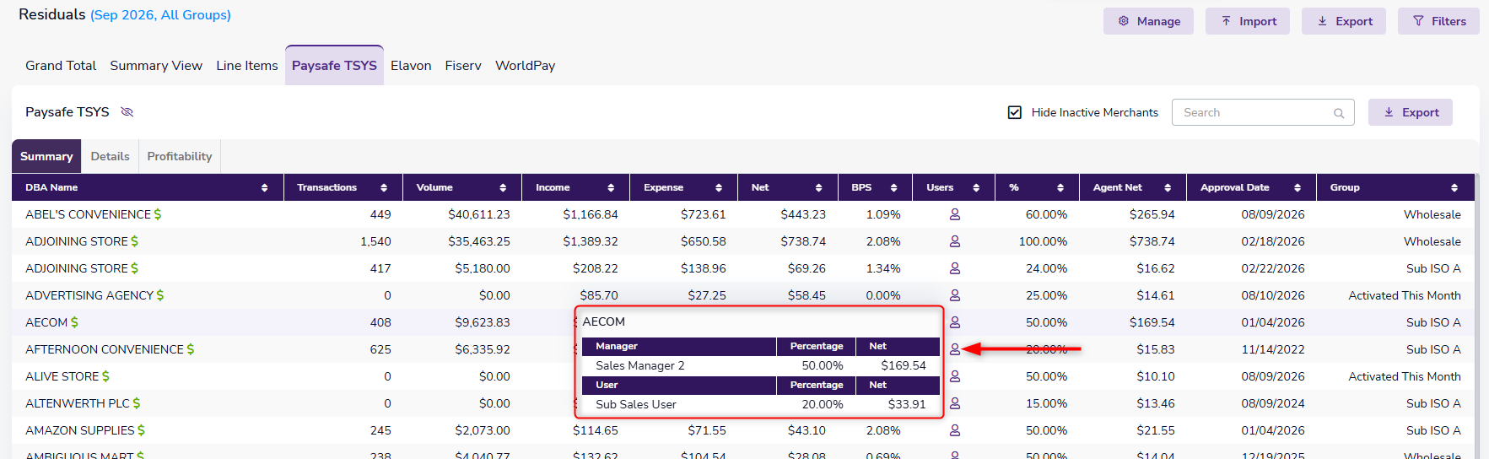Click user icon in ADVERTISING AGENCY row

coord(955,295)
